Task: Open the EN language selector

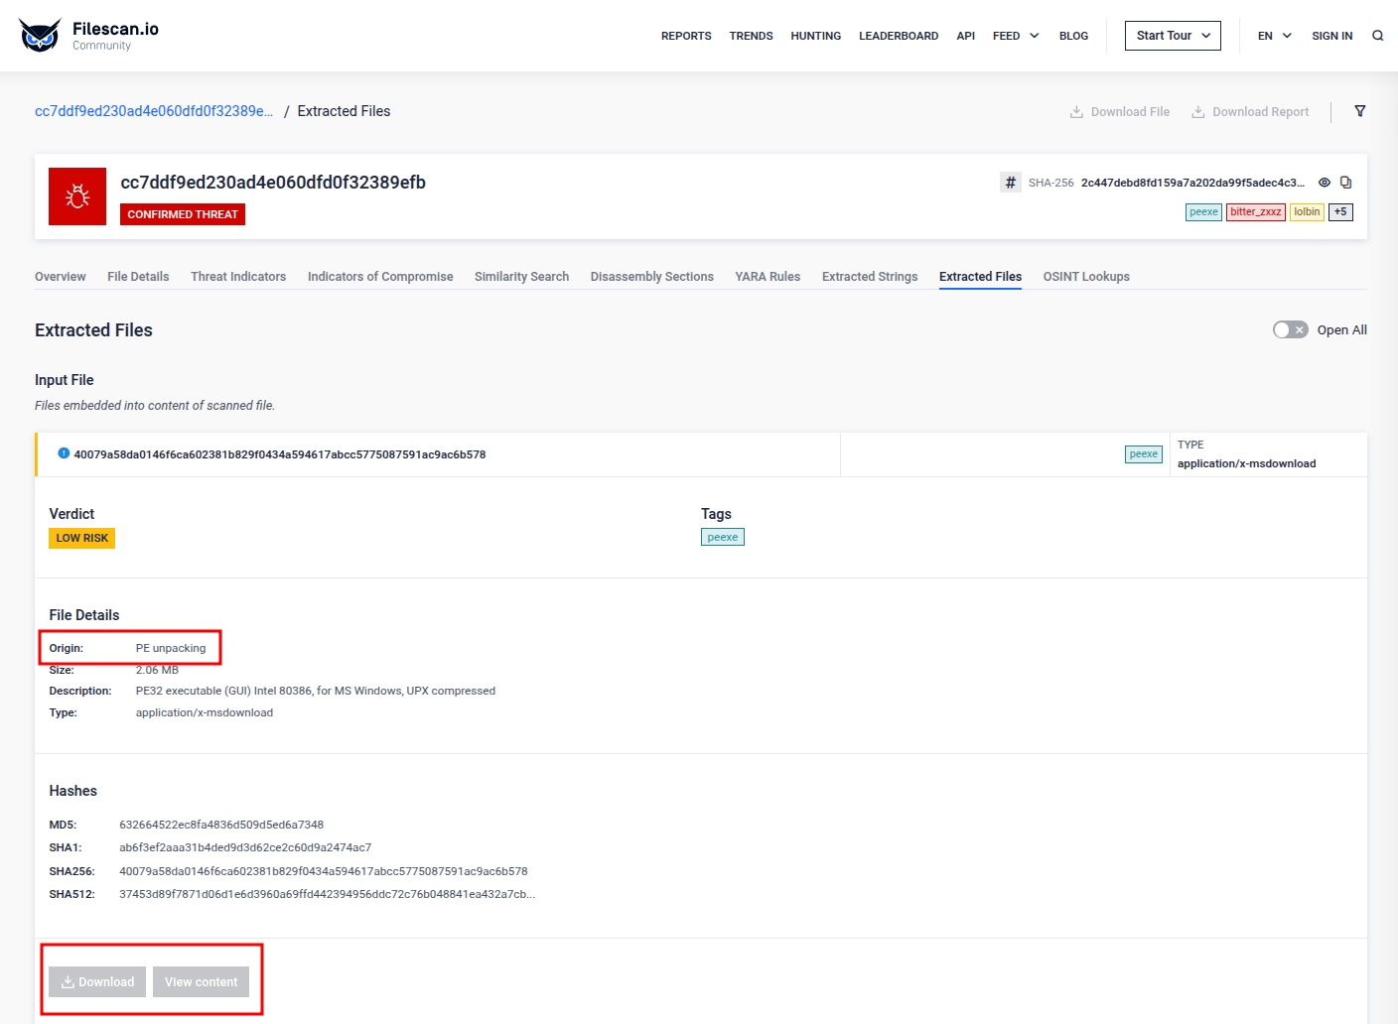Action: (1274, 36)
